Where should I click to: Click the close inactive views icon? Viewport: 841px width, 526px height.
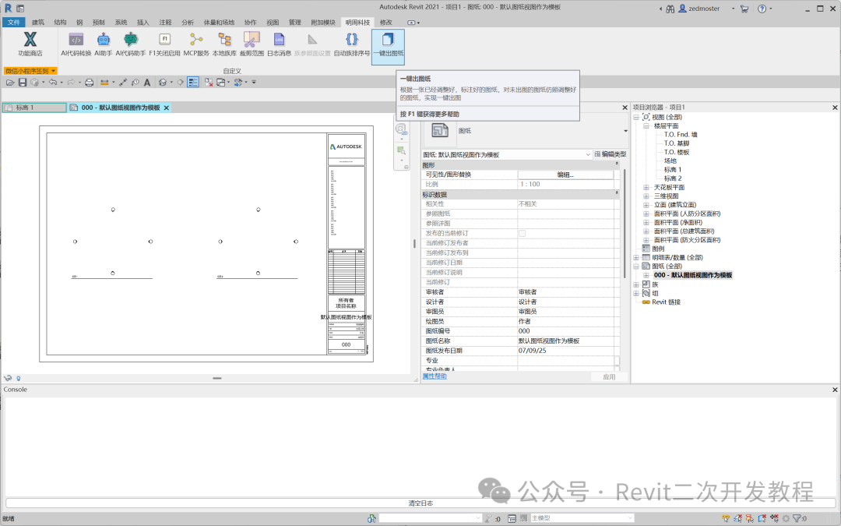(x=208, y=82)
